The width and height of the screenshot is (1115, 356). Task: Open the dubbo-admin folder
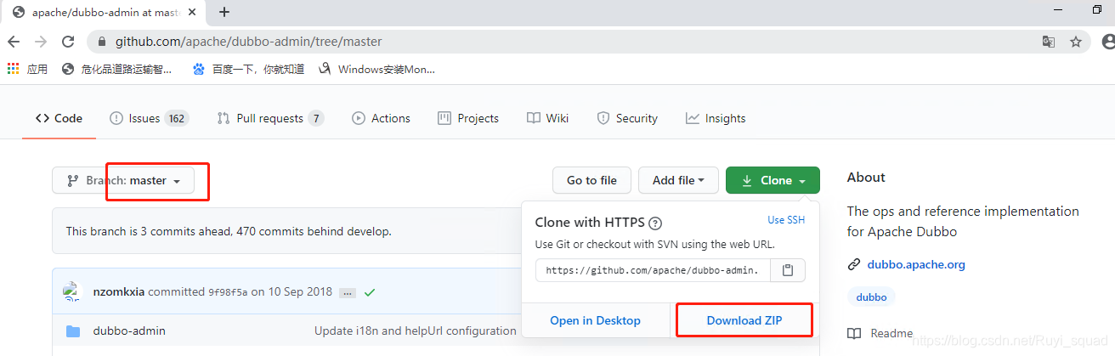point(129,331)
